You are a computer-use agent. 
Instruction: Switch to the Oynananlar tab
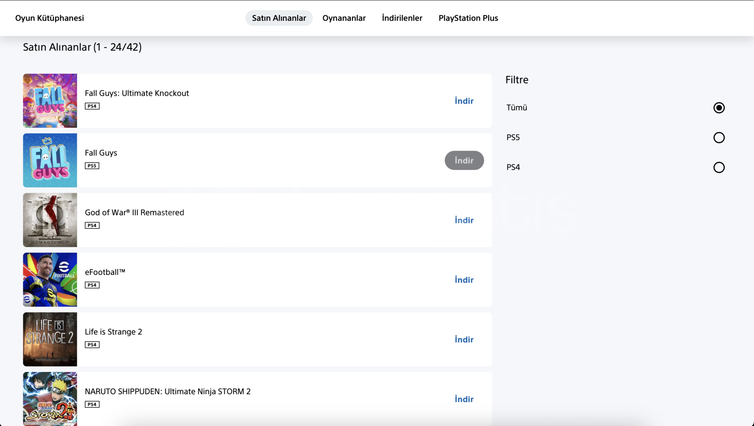[344, 18]
